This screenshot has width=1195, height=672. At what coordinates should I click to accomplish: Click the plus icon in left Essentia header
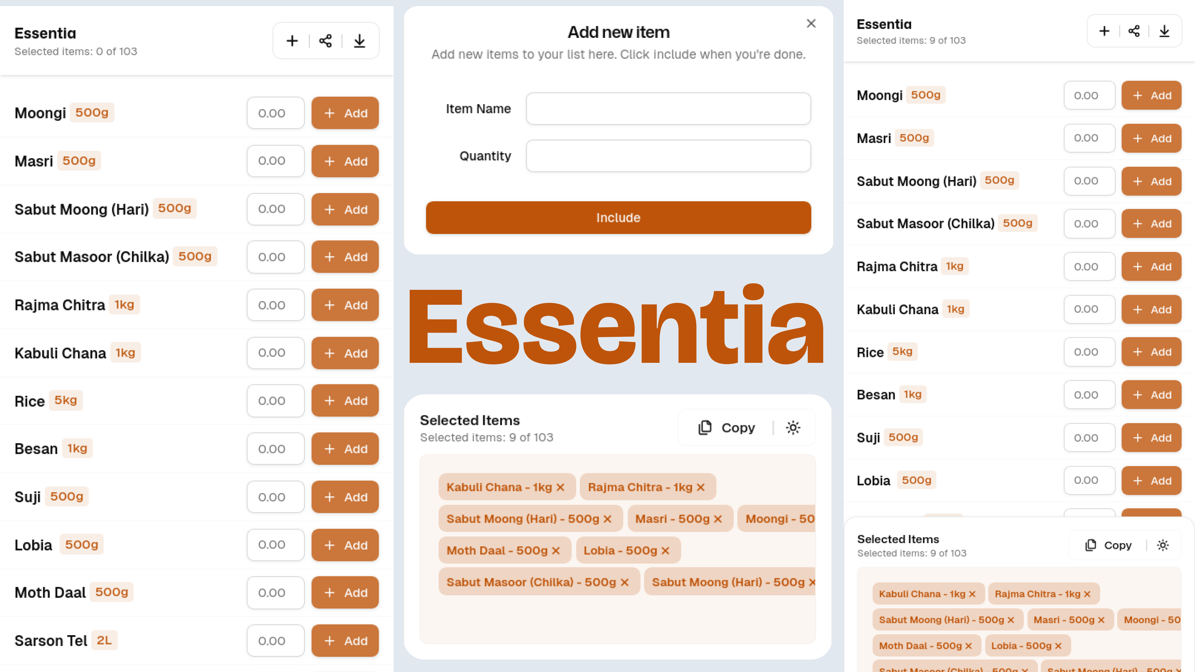point(292,41)
